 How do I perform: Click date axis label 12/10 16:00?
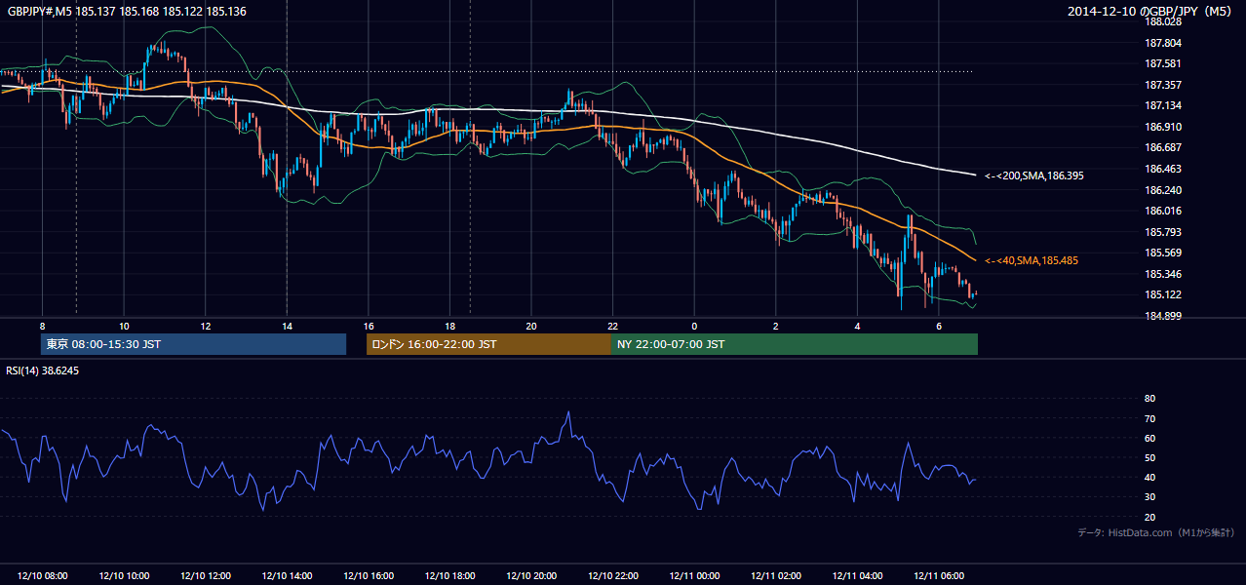pyautogui.click(x=368, y=576)
